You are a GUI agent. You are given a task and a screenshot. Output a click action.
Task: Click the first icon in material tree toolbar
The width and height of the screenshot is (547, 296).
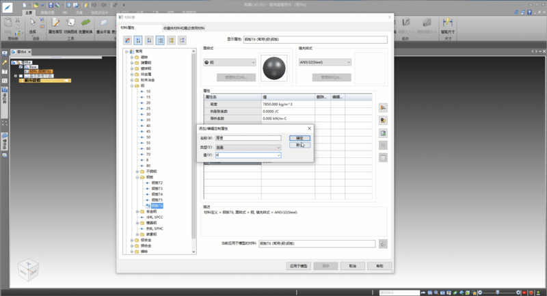pyautogui.click(x=128, y=40)
